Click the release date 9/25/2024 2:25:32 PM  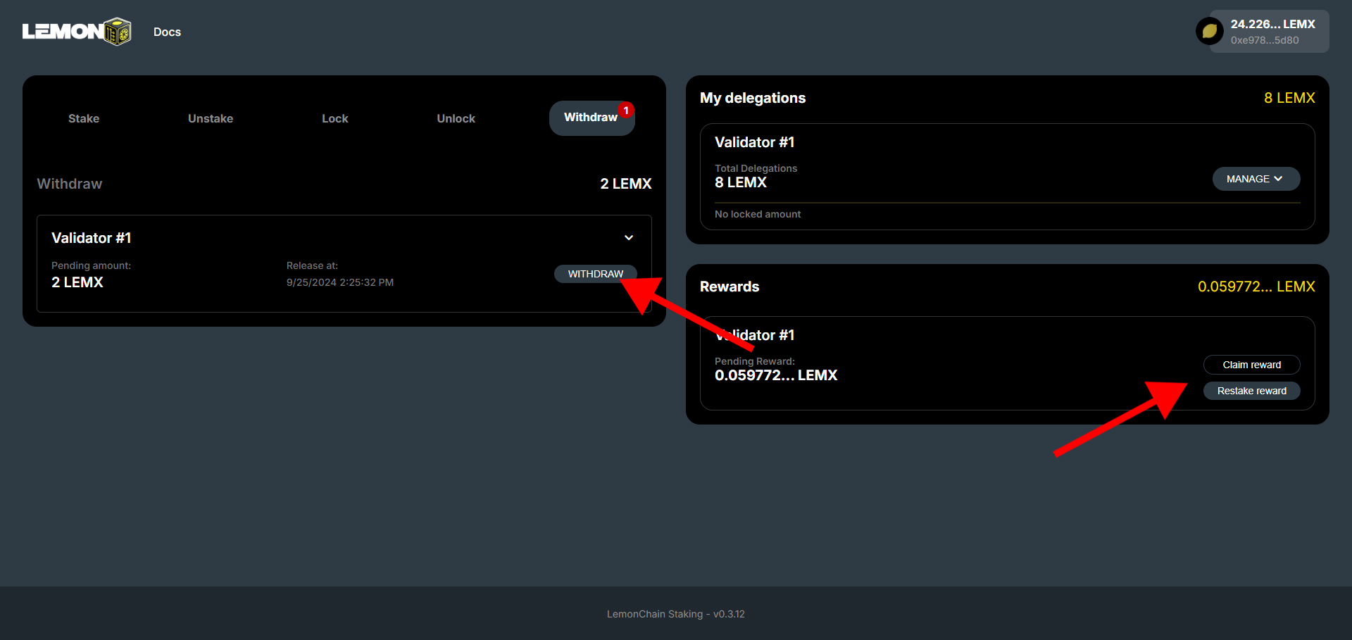(339, 282)
